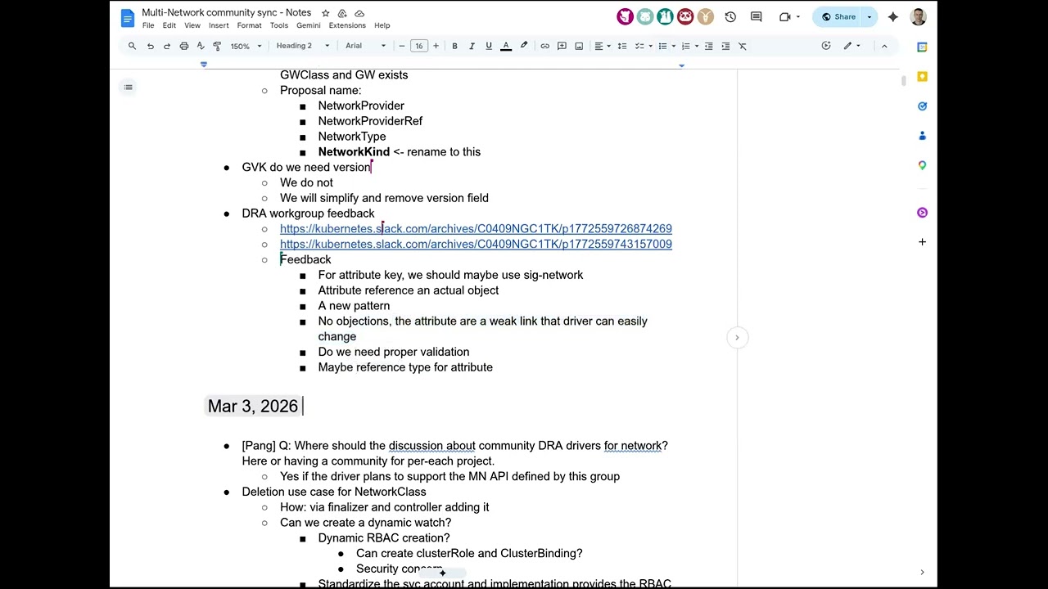Increase the indent
Image resolution: width=1048 pixels, height=589 pixels.
(x=725, y=46)
